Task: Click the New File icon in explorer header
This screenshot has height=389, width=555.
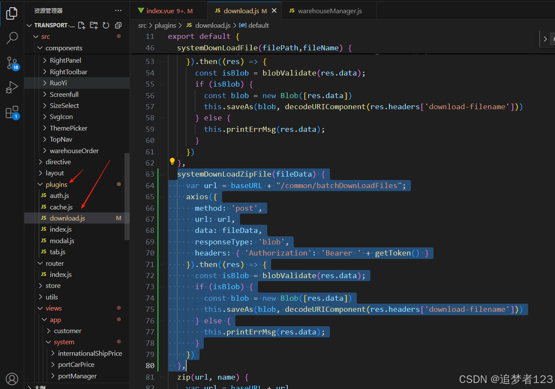Action: 82,25
